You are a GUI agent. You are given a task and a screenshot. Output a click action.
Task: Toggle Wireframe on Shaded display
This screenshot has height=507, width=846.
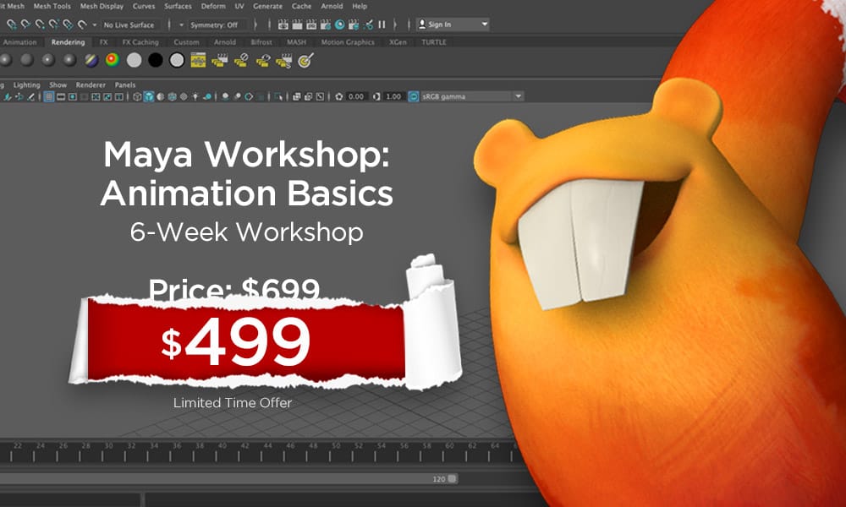pos(172,96)
